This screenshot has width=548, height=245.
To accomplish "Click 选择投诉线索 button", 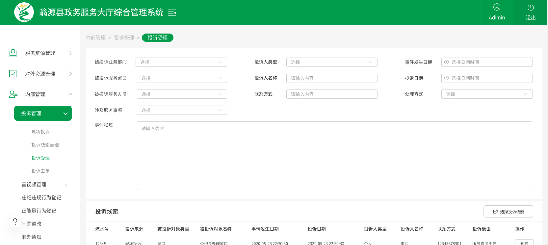I will click(x=508, y=212).
